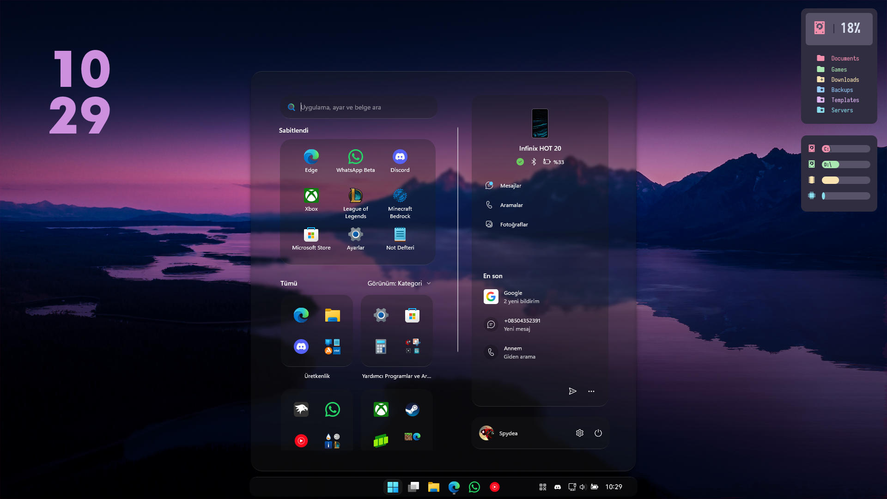The height and width of the screenshot is (499, 887).
Task: Launch pinned WhatsApp Beta
Action: [355, 161]
